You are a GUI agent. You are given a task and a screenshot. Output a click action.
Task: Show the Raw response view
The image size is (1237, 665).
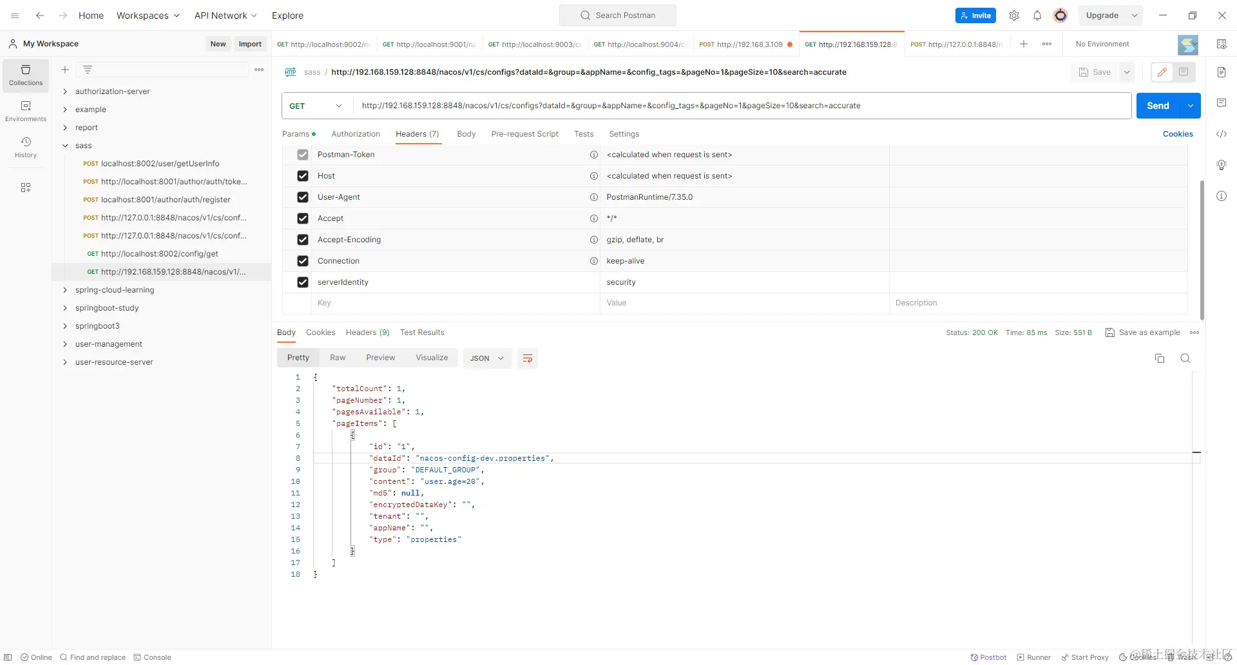tap(338, 358)
